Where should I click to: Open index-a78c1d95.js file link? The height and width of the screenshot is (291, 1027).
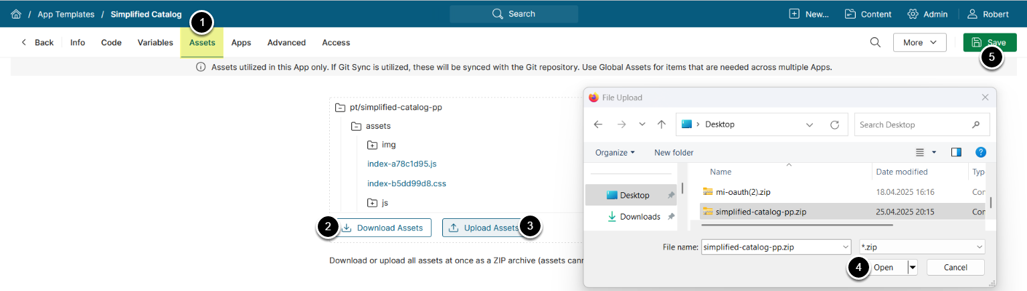pyautogui.click(x=402, y=164)
